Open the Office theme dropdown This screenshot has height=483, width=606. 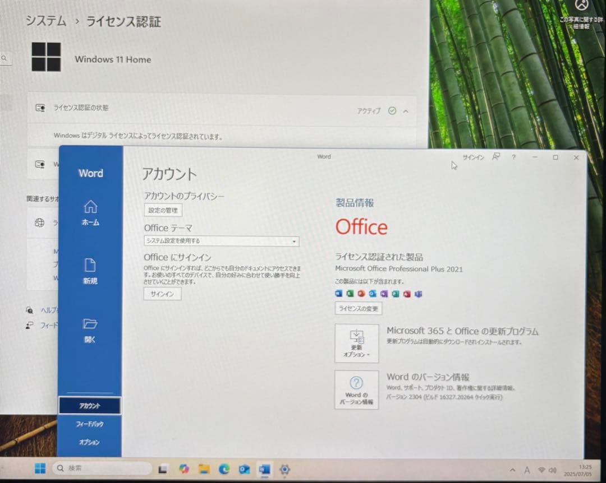pyautogui.click(x=293, y=241)
